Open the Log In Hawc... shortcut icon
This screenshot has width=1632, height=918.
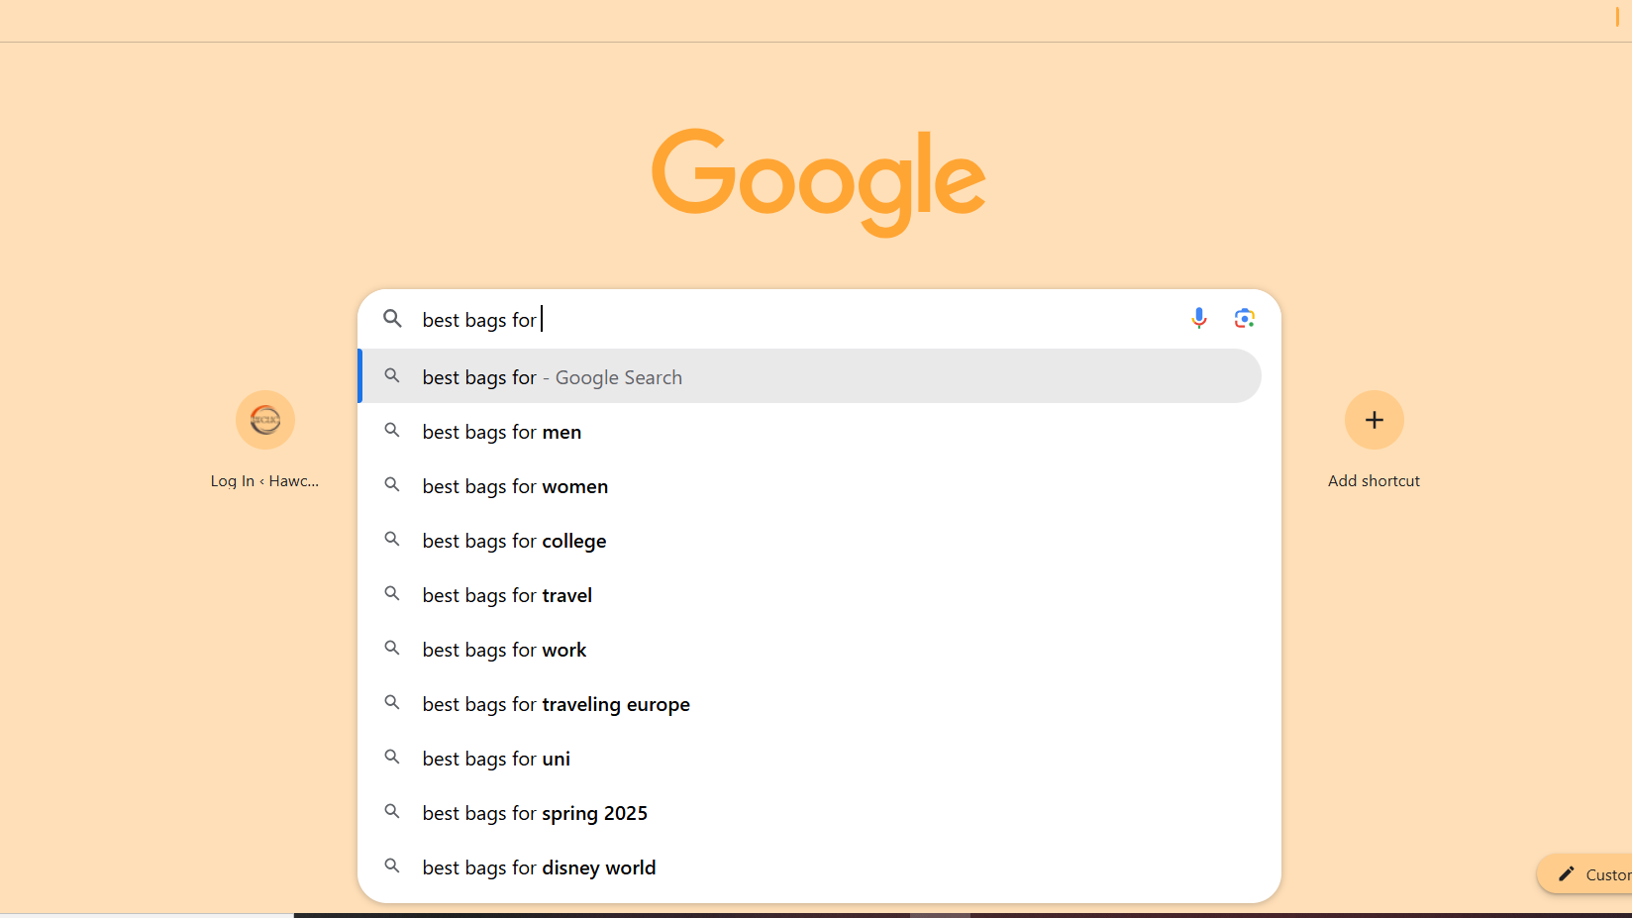pos(265,420)
